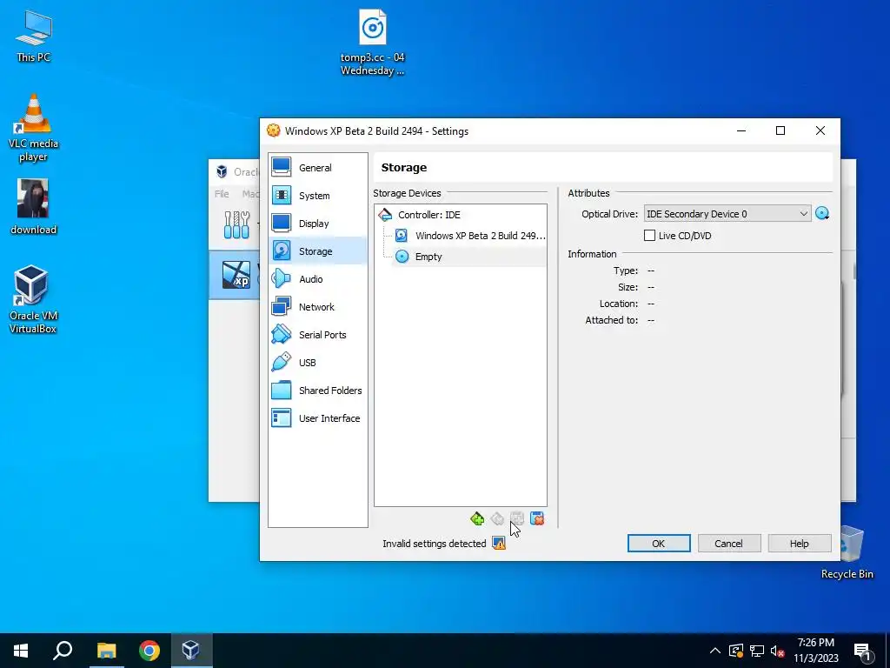This screenshot has width=890, height=668.
Task: Open the Windows Start menu
Action: pos(21,651)
